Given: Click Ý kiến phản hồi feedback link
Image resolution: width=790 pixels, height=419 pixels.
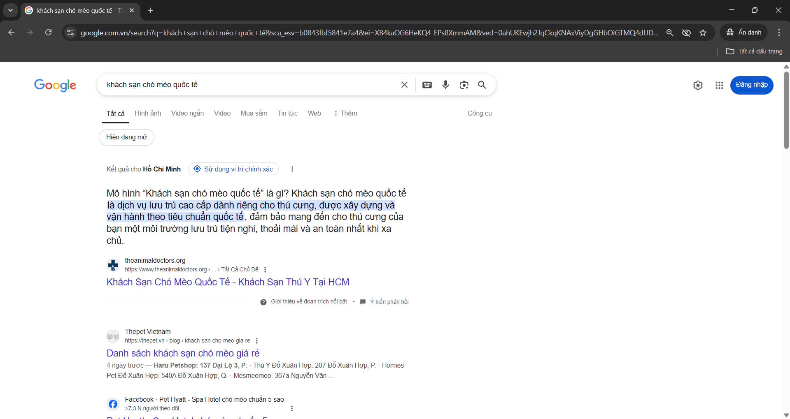Looking at the screenshot, I should pos(385,302).
